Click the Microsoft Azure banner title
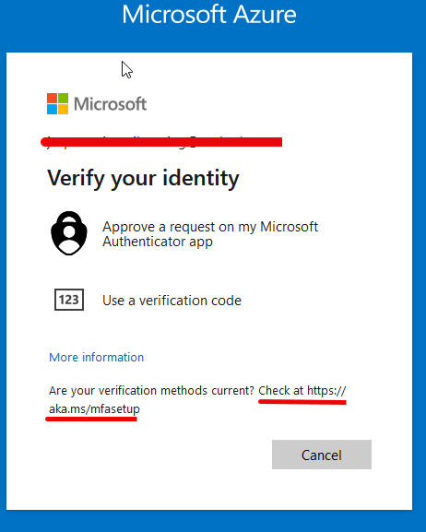 tap(209, 15)
